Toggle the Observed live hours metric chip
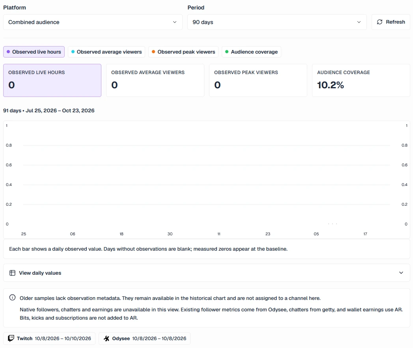This screenshot has width=413, height=348. pos(34,52)
